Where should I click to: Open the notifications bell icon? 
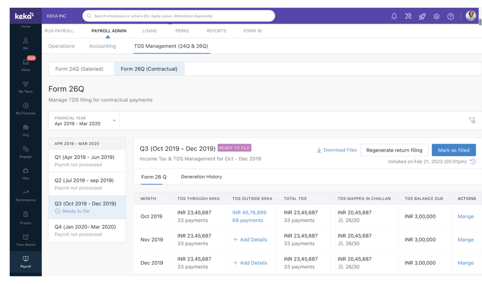[394, 16]
